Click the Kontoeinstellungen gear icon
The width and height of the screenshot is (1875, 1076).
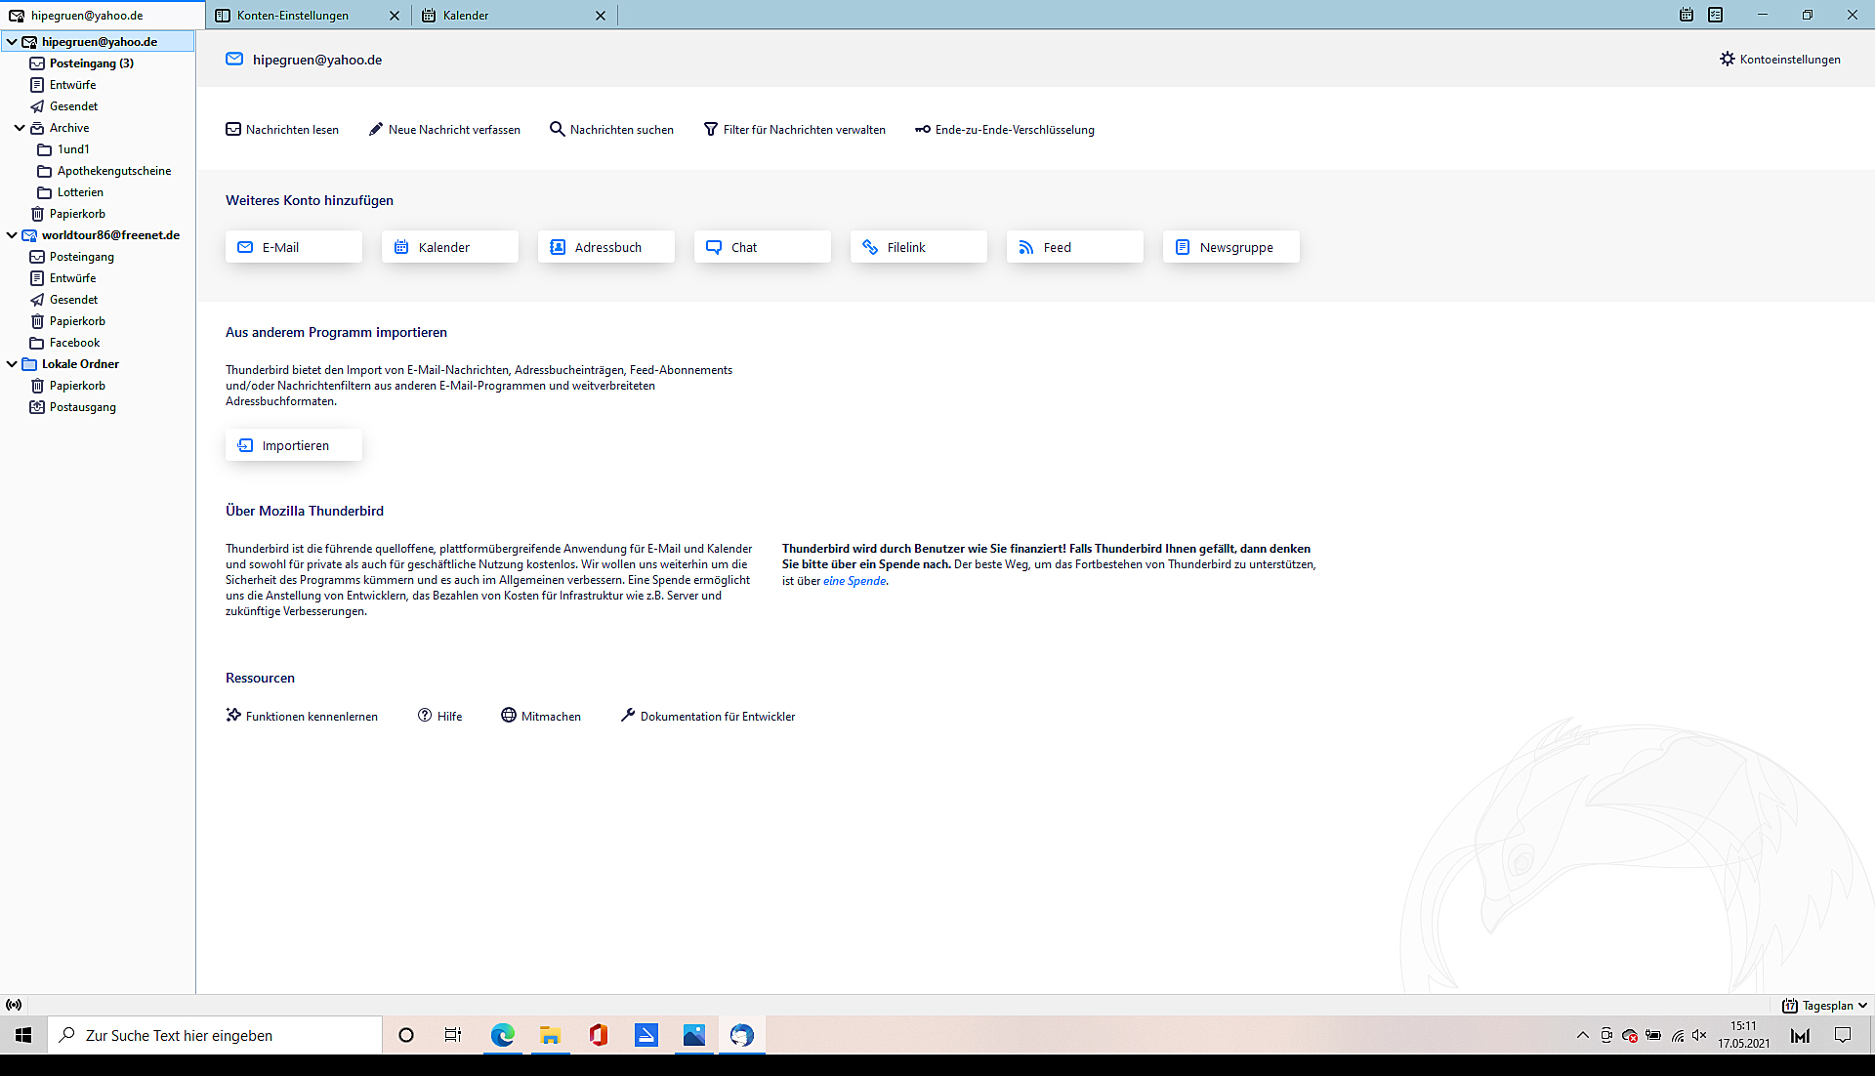(1728, 59)
